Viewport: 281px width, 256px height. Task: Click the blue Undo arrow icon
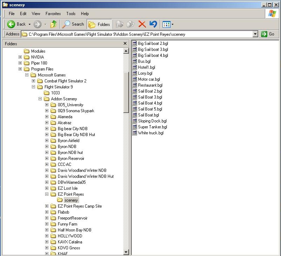pos(153,24)
